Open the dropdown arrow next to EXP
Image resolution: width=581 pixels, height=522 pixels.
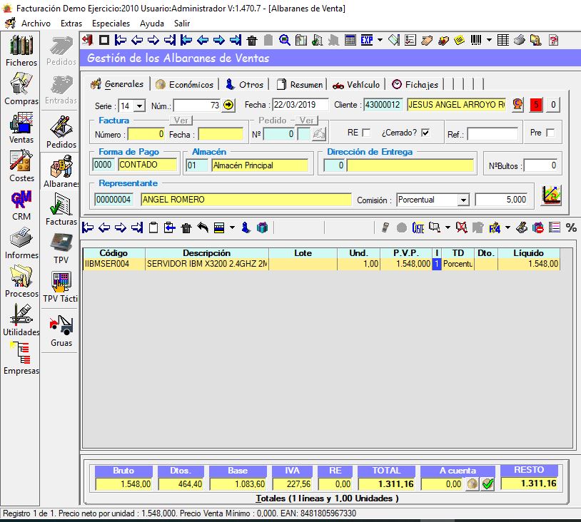pyautogui.click(x=380, y=40)
